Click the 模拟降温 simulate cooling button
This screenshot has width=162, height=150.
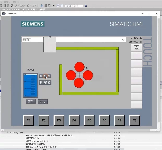pyautogui.click(x=45, y=82)
